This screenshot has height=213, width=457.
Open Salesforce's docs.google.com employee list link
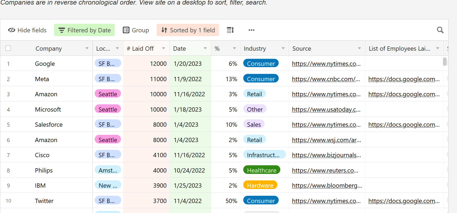click(404, 125)
